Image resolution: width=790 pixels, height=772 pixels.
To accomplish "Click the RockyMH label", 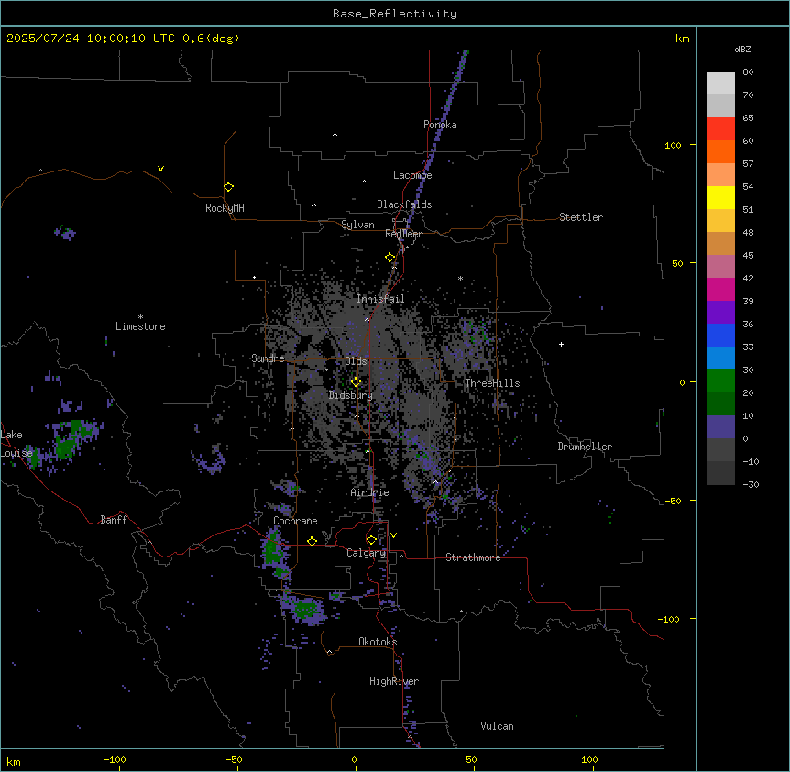I will (225, 208).
